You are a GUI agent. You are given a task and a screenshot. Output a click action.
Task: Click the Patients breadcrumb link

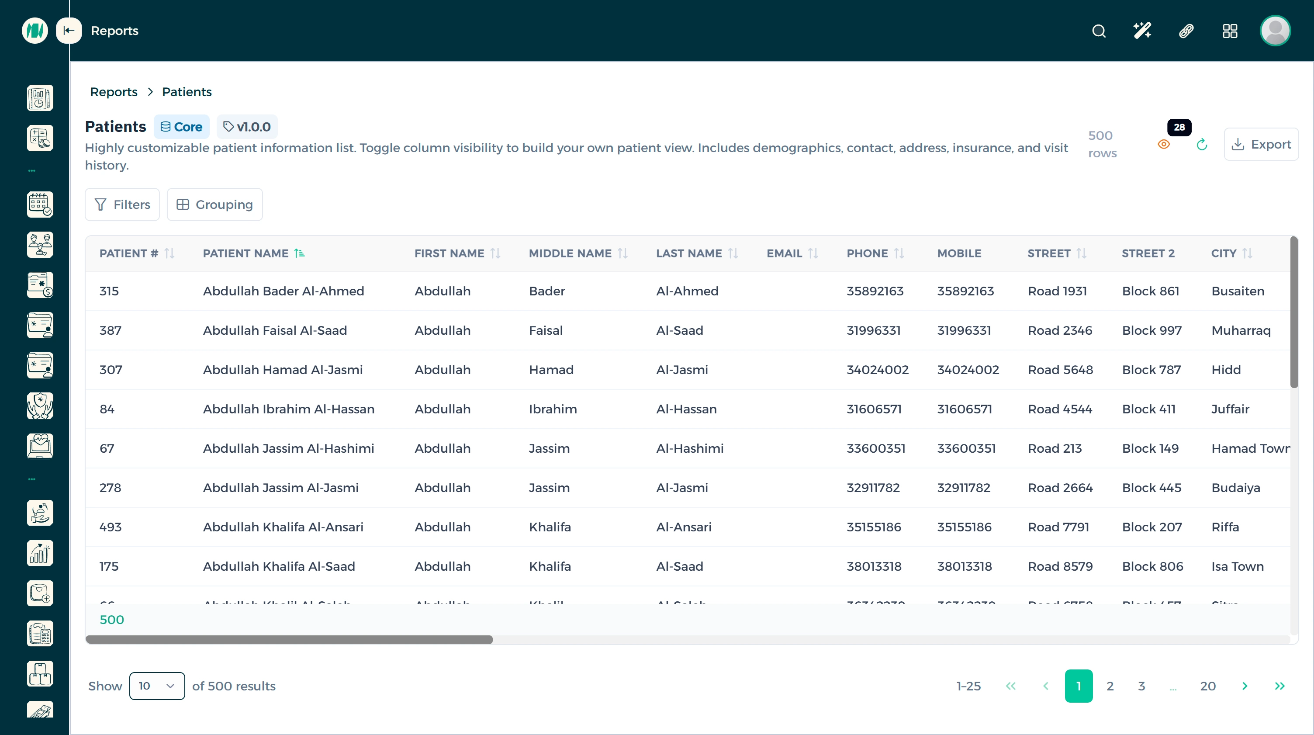pos(187,92)
